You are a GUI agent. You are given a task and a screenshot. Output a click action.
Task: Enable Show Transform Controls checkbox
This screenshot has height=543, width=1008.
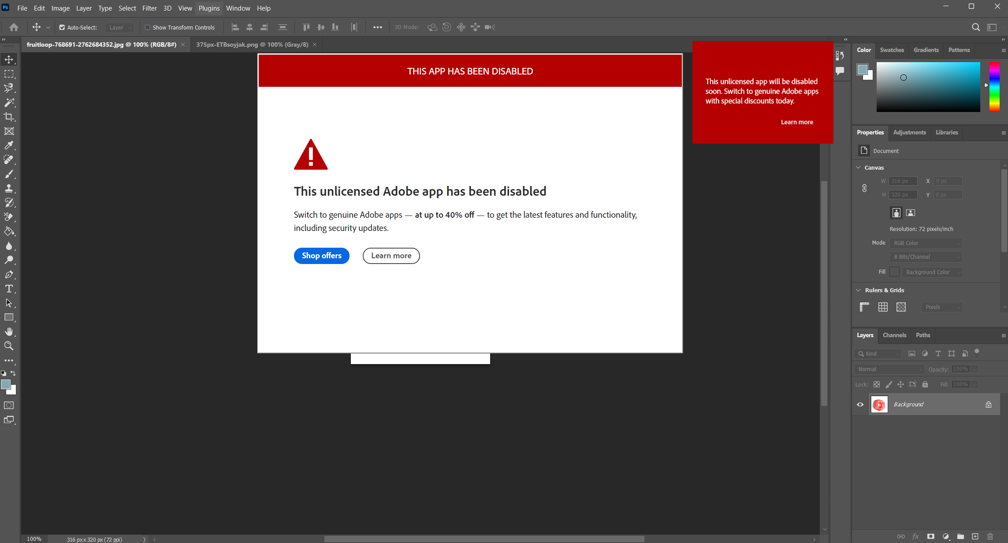pos(148,27)
